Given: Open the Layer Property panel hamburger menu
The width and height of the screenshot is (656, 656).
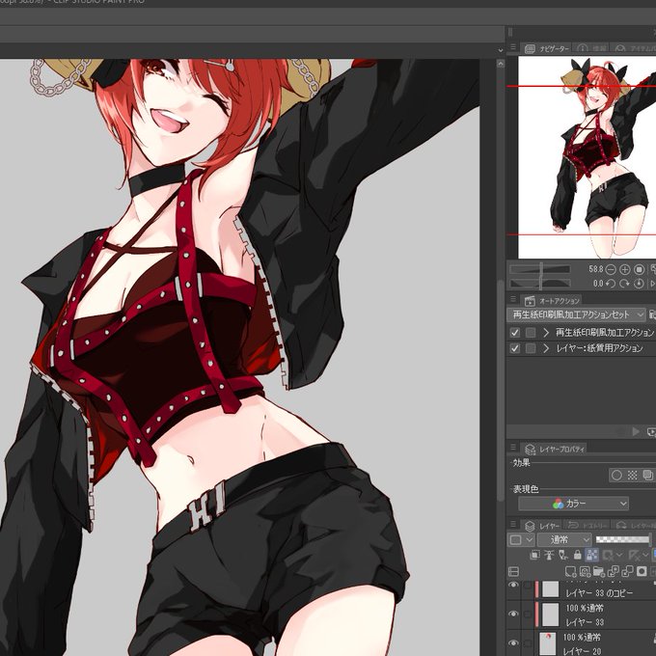Looking at the screenshot, I should coord(513,448).
